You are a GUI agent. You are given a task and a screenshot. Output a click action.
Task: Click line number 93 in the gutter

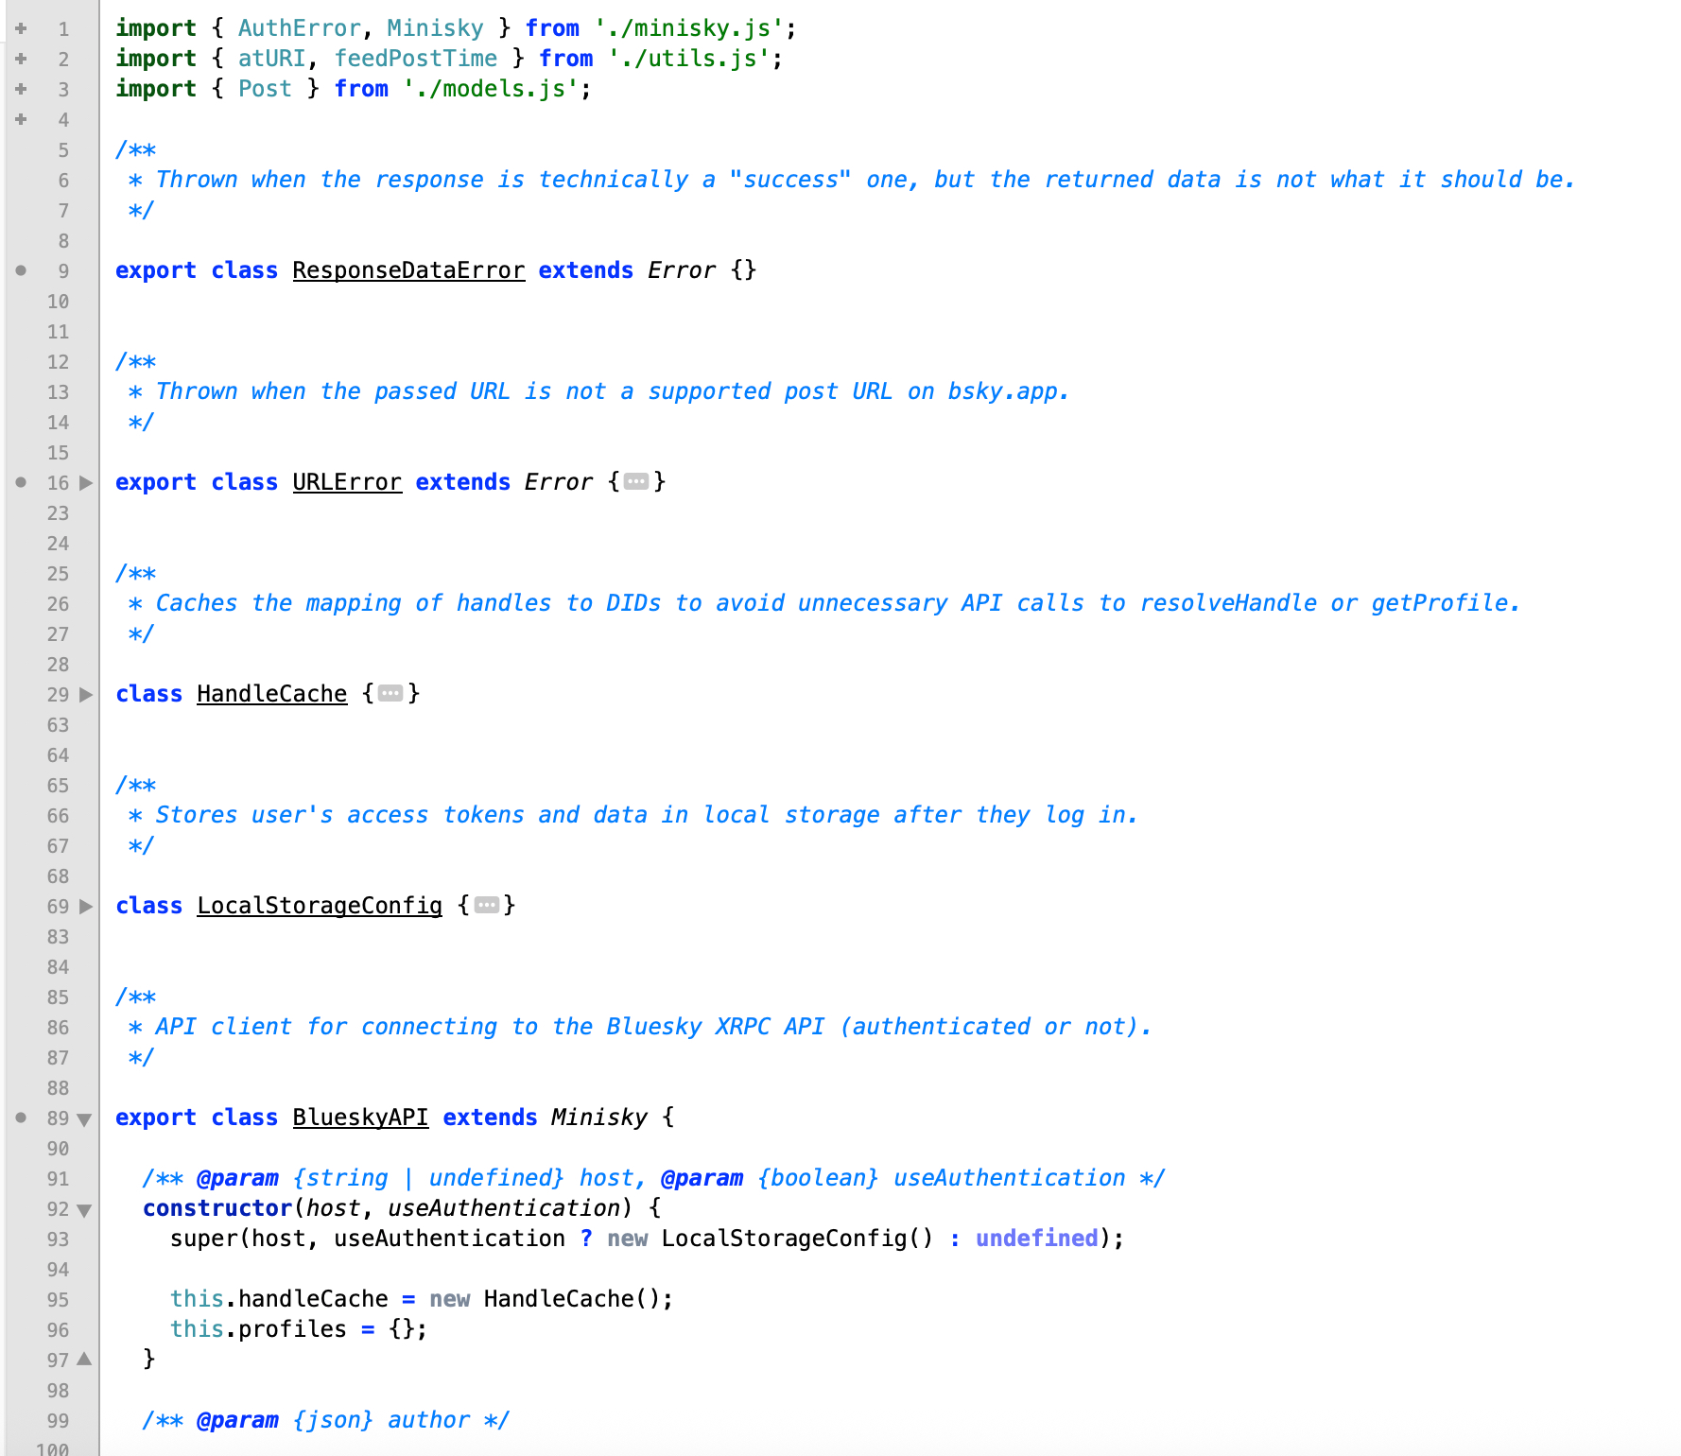point(58,1239)
